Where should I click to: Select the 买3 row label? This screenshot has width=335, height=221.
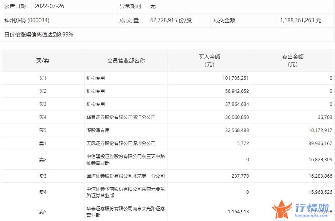43,104
